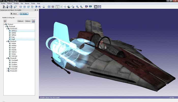The width and height of the screenshot is (178, 102).
Task: Click the zoom in magnifier
Action: click(77, 7)
